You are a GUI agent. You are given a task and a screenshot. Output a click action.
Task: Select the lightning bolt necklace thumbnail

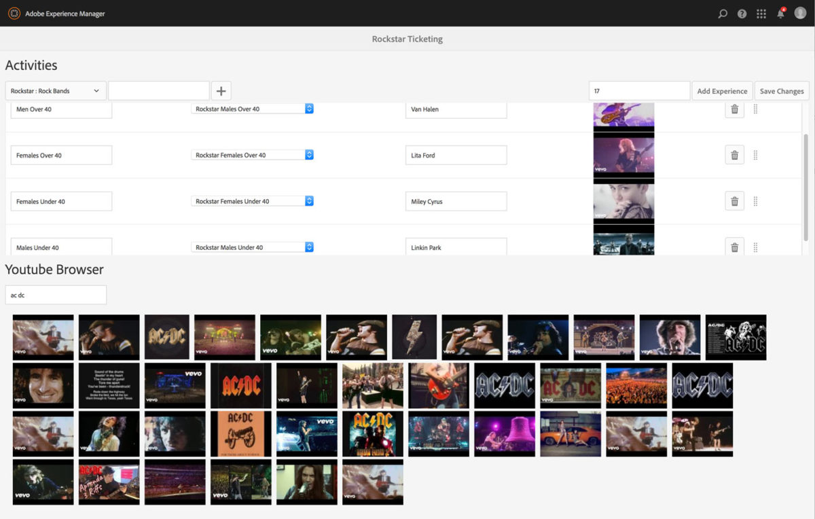click(414, 337)
